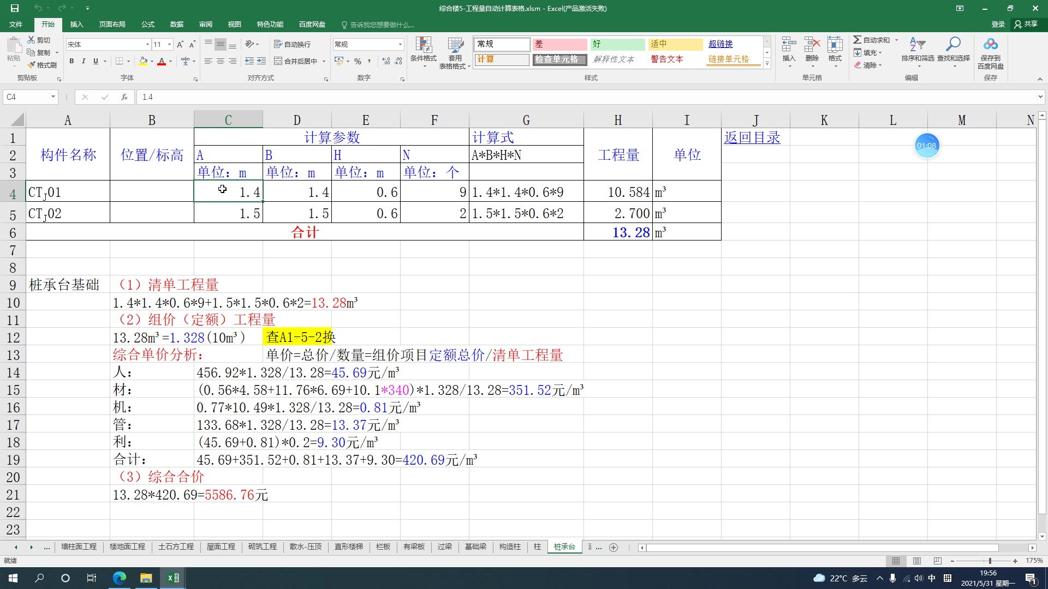1048x589 pixels.
Task: Toggle Underline formatting
Action: 96,61
